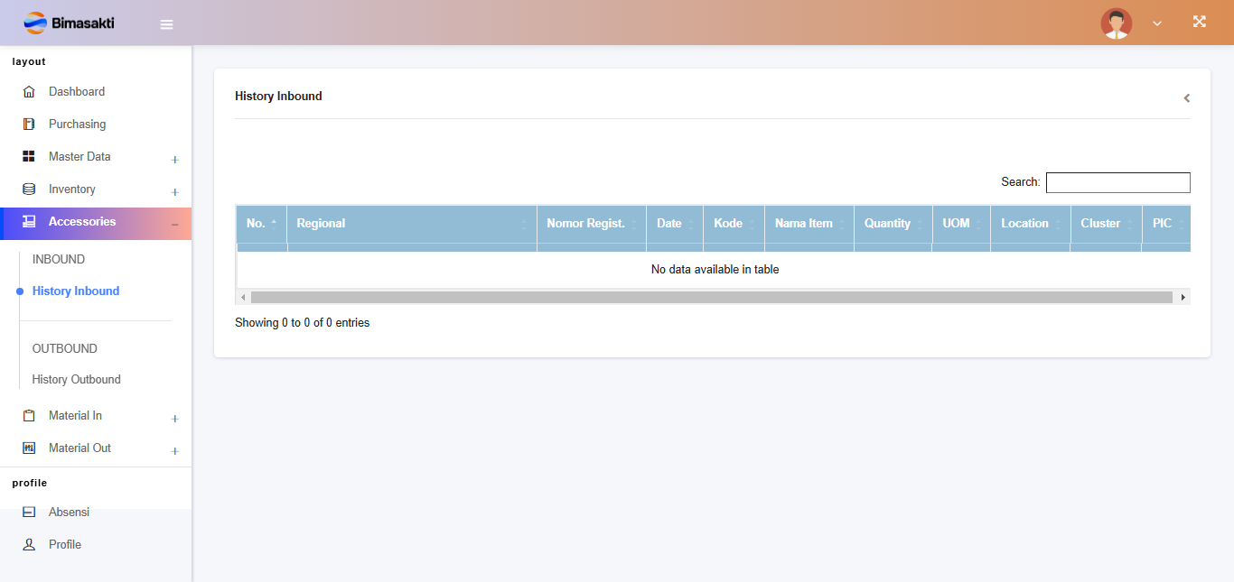Click the user avatar picture

(1116, 23)
